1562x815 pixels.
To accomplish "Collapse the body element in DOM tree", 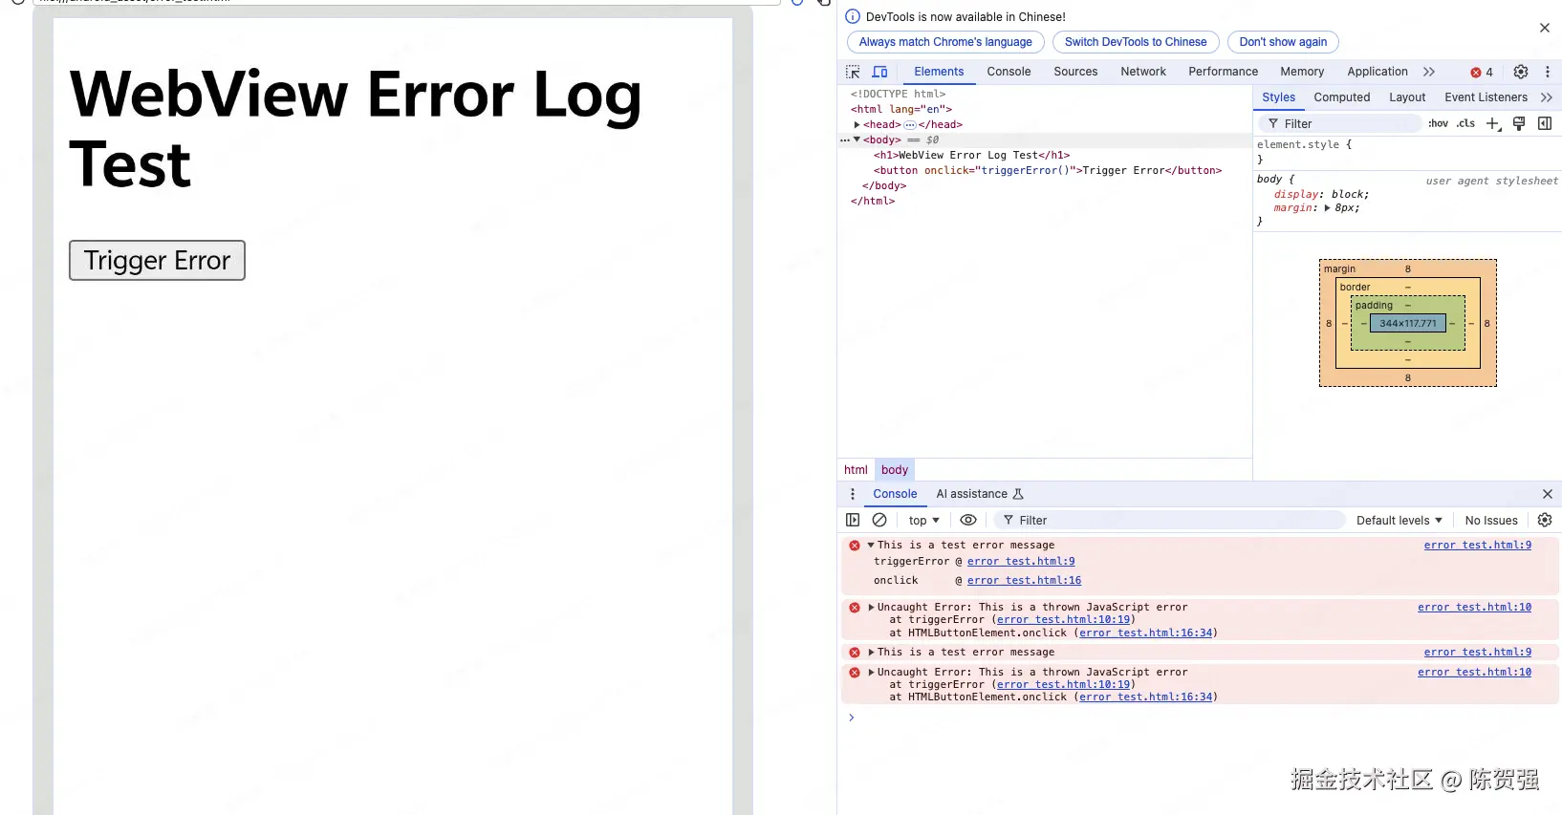I will (x=857, y=139).
